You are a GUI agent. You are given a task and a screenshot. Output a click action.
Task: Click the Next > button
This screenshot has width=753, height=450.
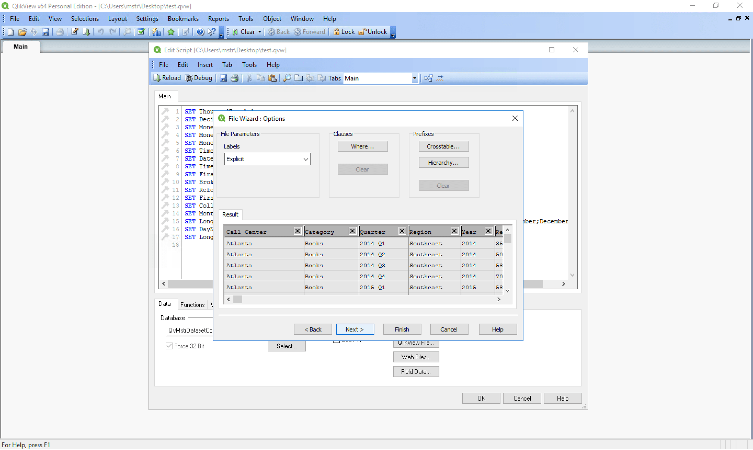coord(355,329)
